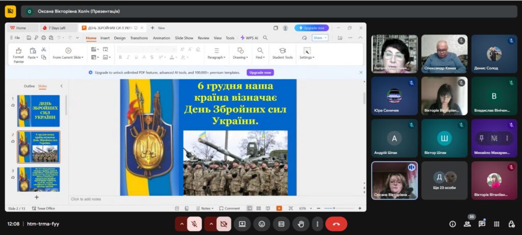Open the Transitions ribbon tab
Viewport: 522px width, 235px height.
coord(139,38)
